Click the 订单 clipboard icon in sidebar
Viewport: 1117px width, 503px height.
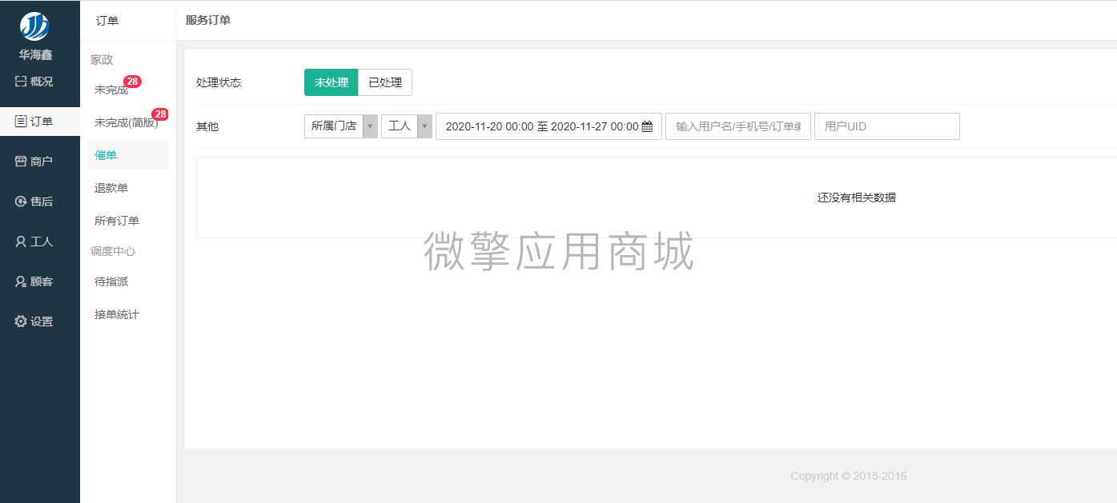pyautogui.click(x=21, y=122)
